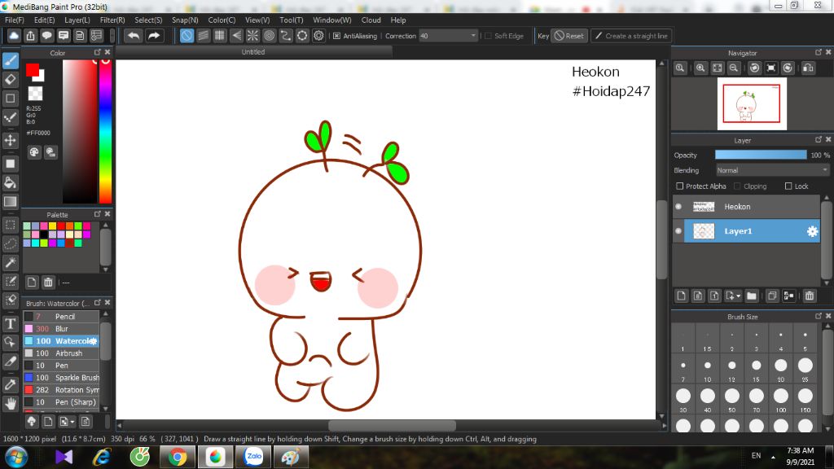Viewport: 834px width, 469px height.
Task: Detach the Brush Size panel
Action: click(x=819, y=316)
